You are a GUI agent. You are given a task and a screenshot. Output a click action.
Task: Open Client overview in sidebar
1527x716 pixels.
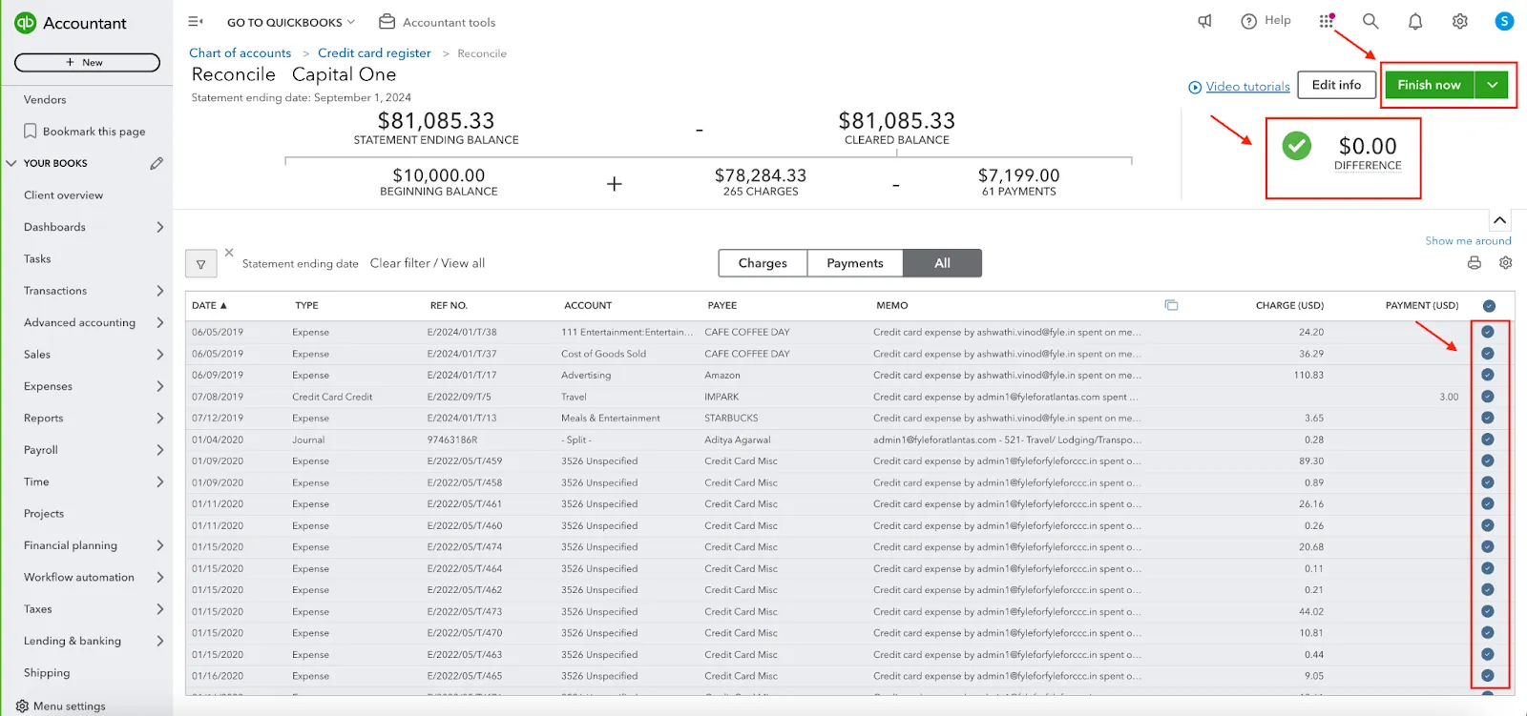pos(63,195)
